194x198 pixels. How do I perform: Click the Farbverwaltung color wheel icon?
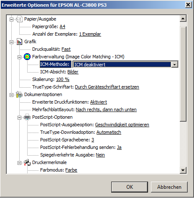[27, 57]
